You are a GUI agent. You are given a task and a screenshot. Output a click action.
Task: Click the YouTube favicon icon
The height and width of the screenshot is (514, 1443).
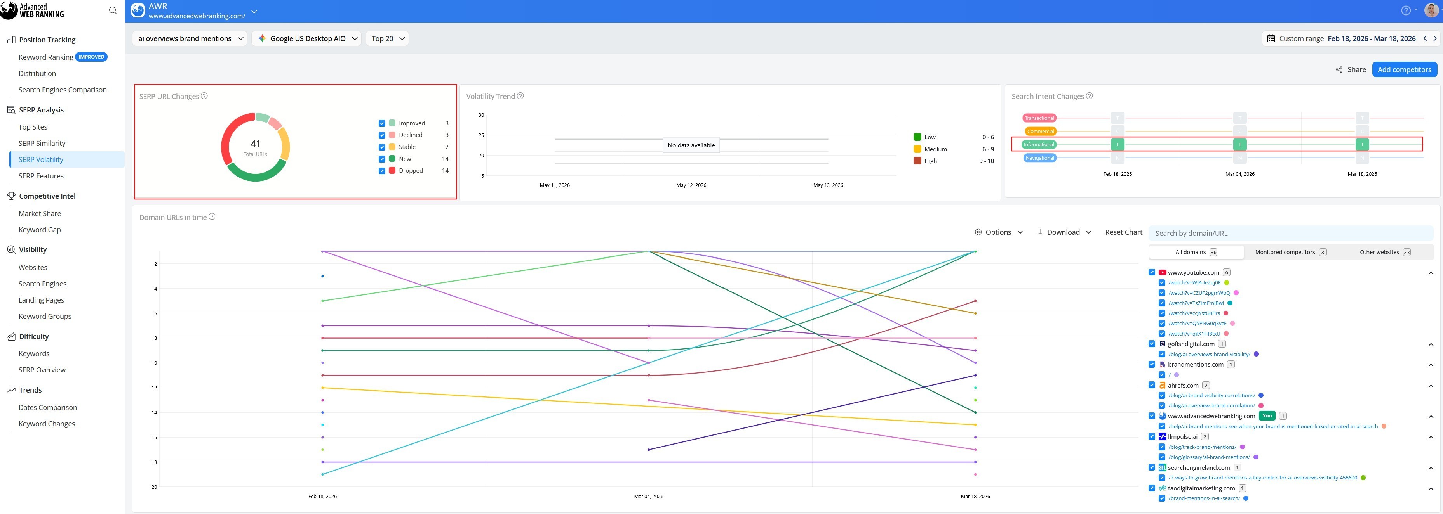[1162, 272]
